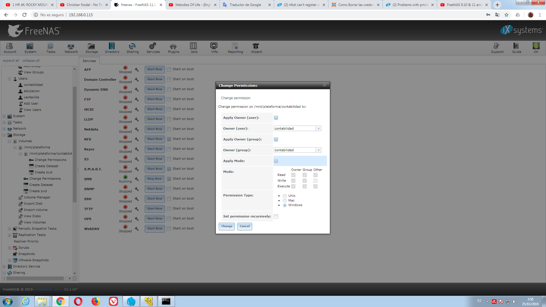
Task: Click the tree panel horizontal scrollbar
Action: click(x=35, y=278)
